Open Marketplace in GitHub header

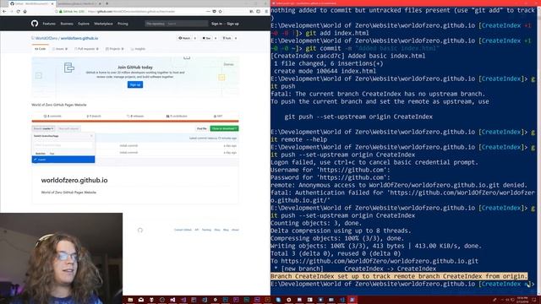pos(103,24)
